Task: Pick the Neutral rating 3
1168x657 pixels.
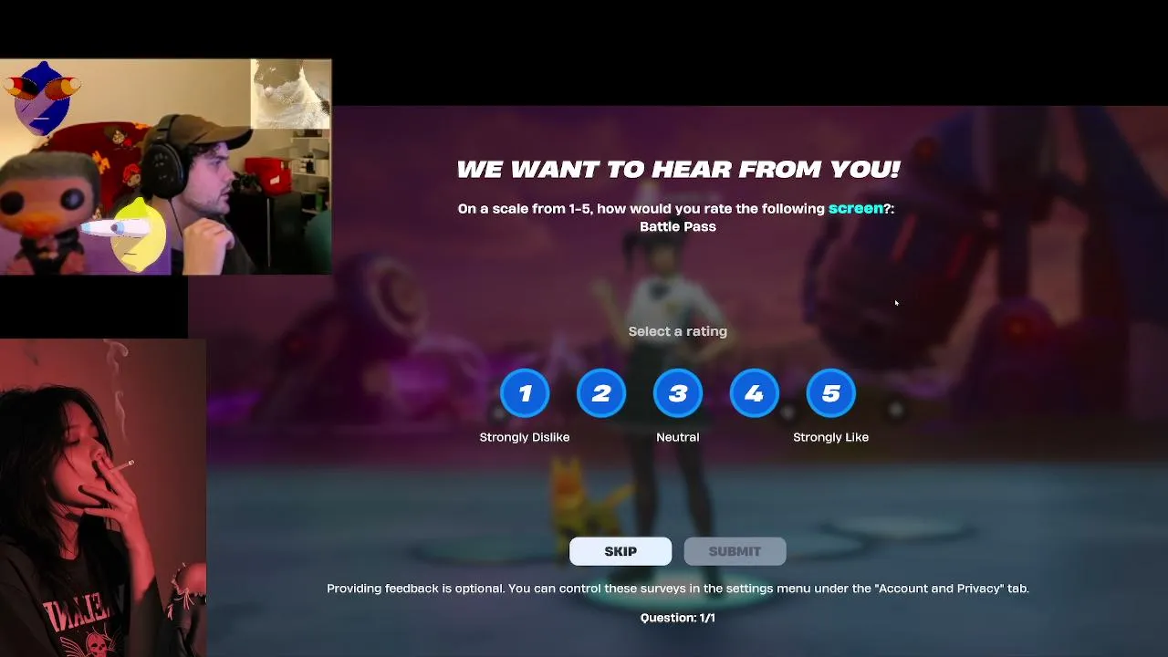Action: tap(678, 393)
